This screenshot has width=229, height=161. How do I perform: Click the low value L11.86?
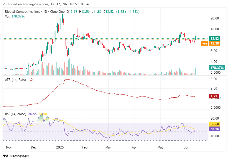pyautogui.click(x=97, y=12)
